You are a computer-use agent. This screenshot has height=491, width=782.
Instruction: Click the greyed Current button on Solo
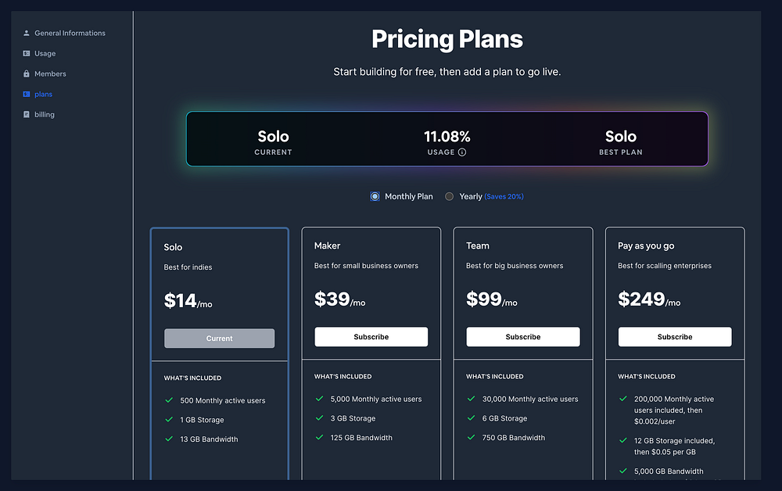[220, 339]
